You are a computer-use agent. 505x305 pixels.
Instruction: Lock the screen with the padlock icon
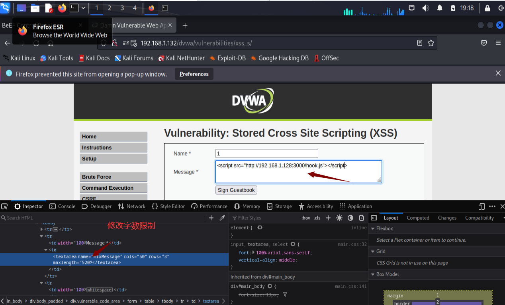click(487, 8)
